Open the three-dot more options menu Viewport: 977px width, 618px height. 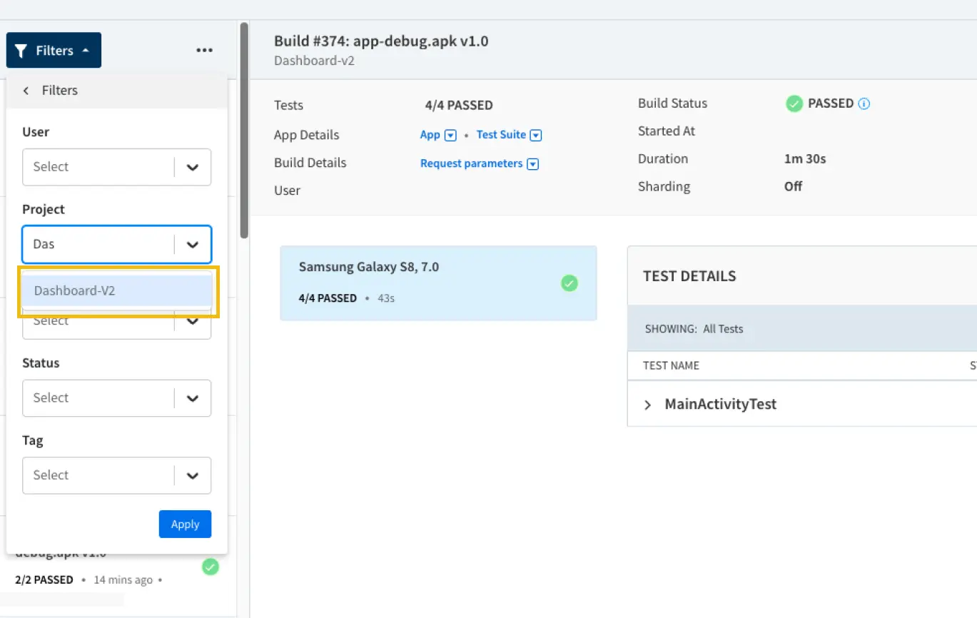click(204, 51)
